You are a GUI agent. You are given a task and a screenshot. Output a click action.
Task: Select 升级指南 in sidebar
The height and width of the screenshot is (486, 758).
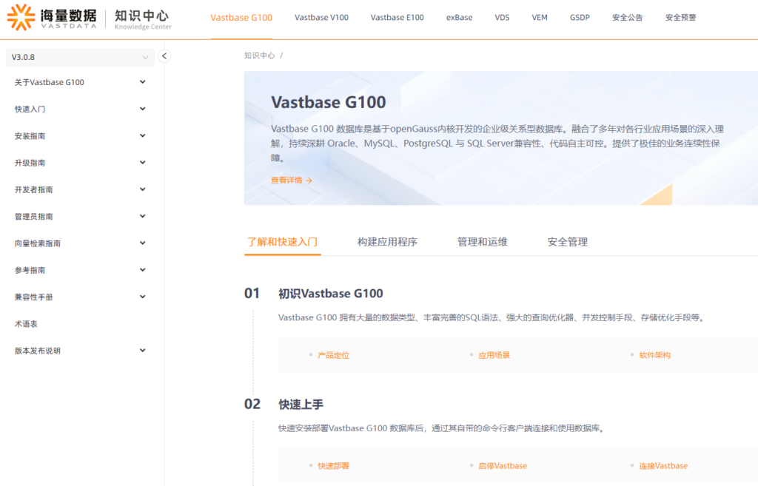[30, 163]
